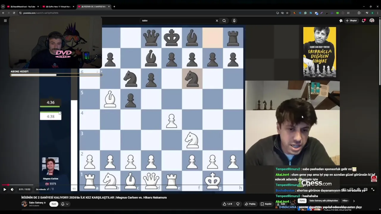Open the browser three-dot menu
Viewport: 381px width, 214px height.
(378, 13)
